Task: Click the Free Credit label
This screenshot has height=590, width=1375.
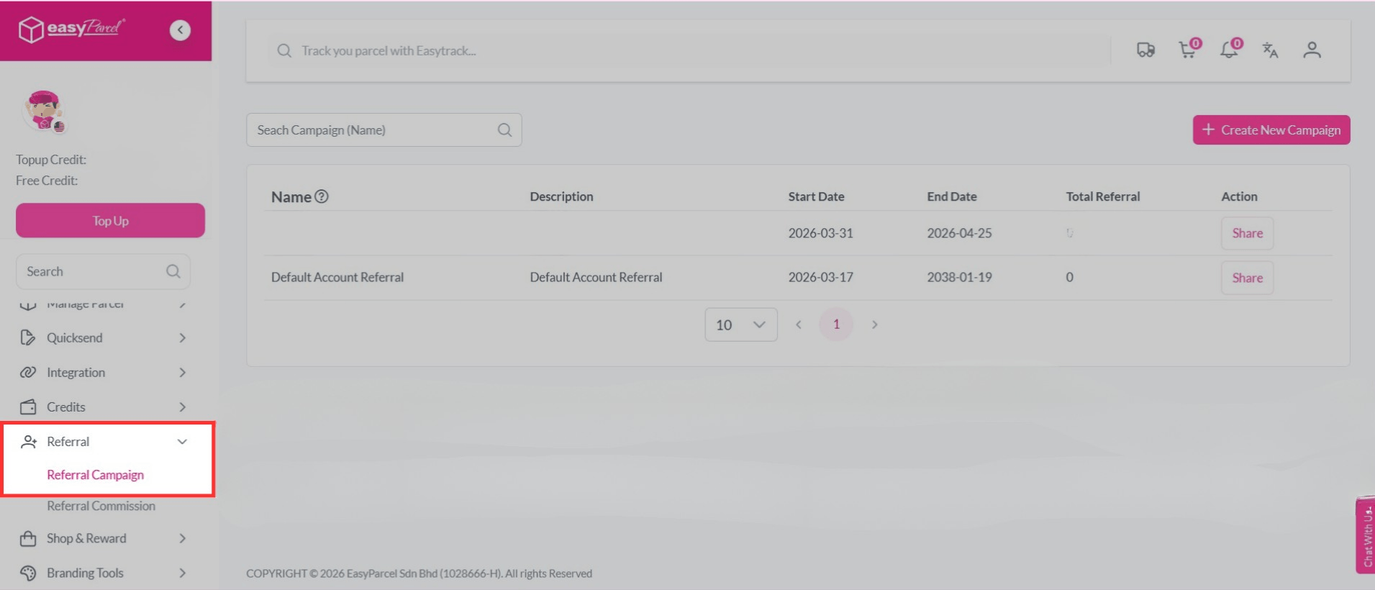Action: coord(47,181)
